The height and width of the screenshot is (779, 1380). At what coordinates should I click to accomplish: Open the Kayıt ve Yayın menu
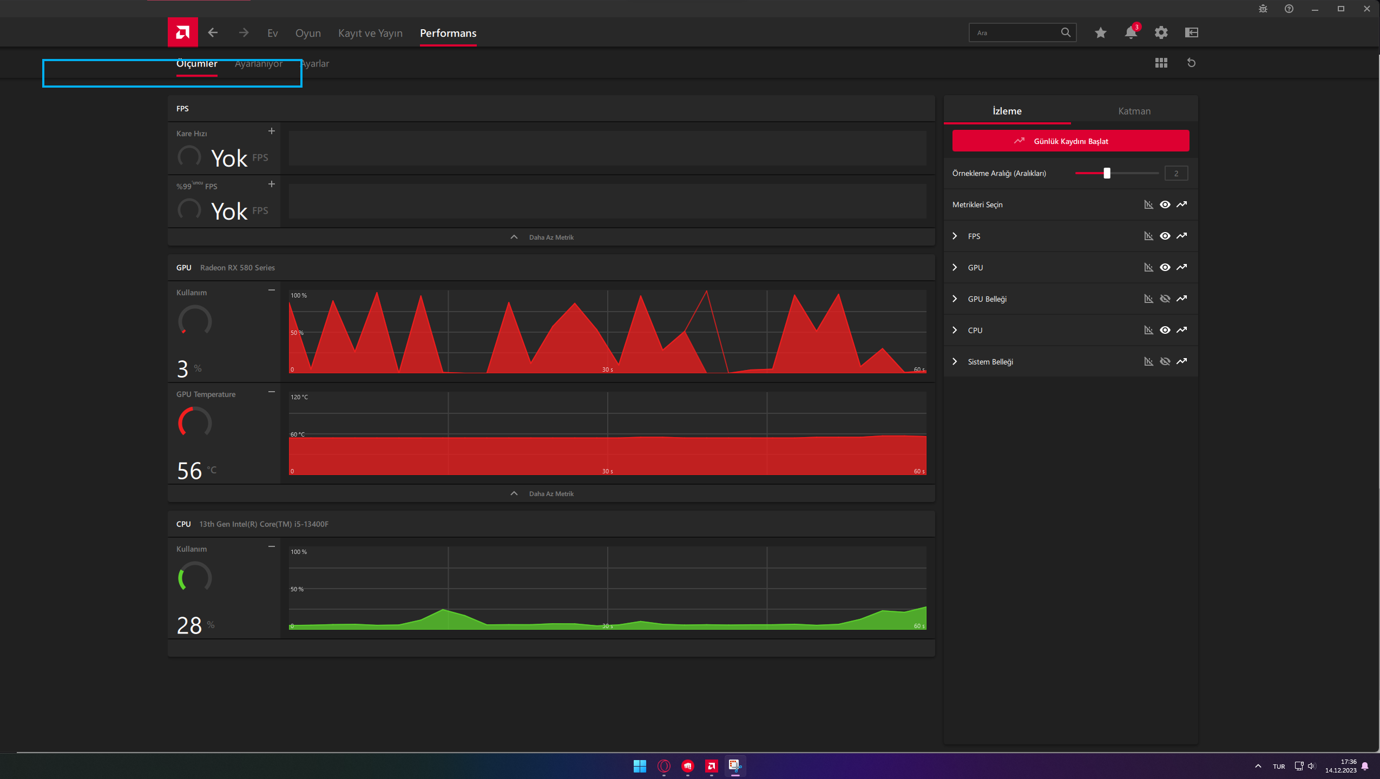[370, 33]
